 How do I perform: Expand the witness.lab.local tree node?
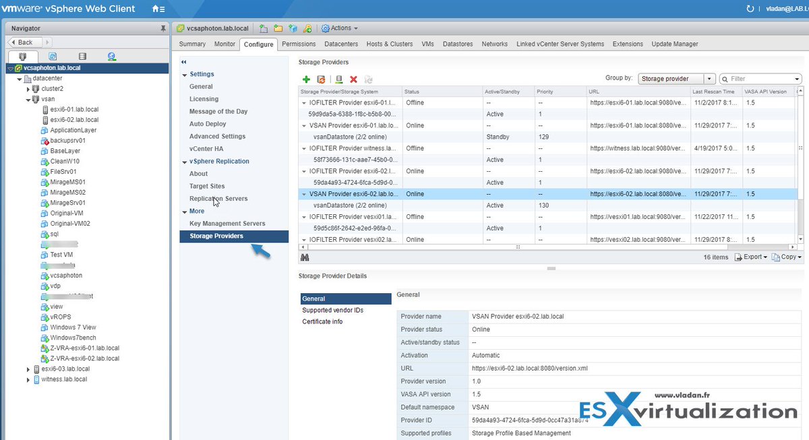(28, 379)
